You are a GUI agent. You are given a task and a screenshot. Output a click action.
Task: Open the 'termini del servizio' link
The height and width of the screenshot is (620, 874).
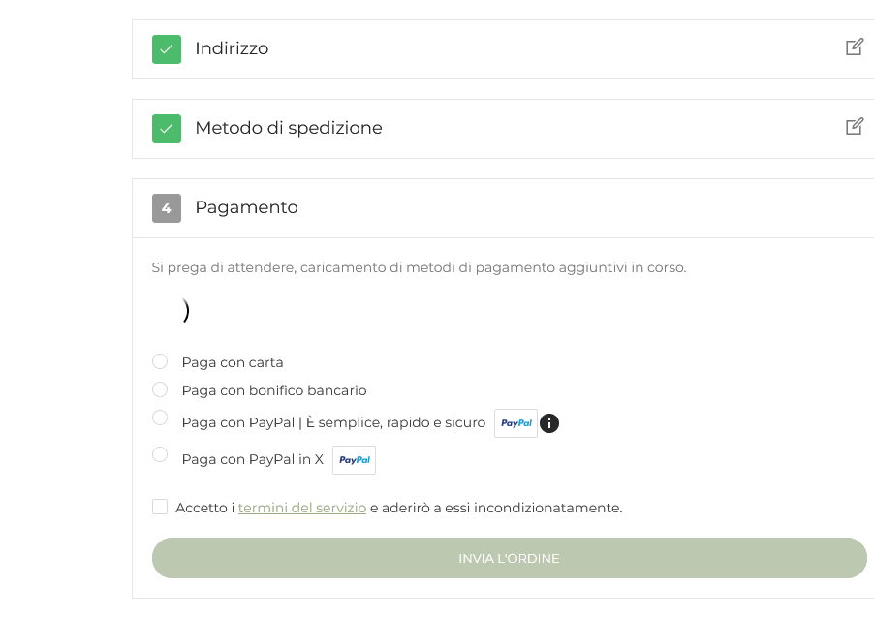tap(302, 508)
